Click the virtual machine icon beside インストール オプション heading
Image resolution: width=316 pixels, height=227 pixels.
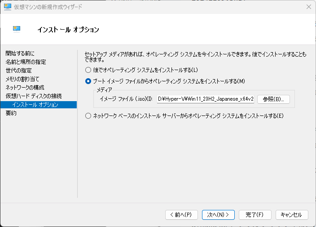(x=17, y=29)
